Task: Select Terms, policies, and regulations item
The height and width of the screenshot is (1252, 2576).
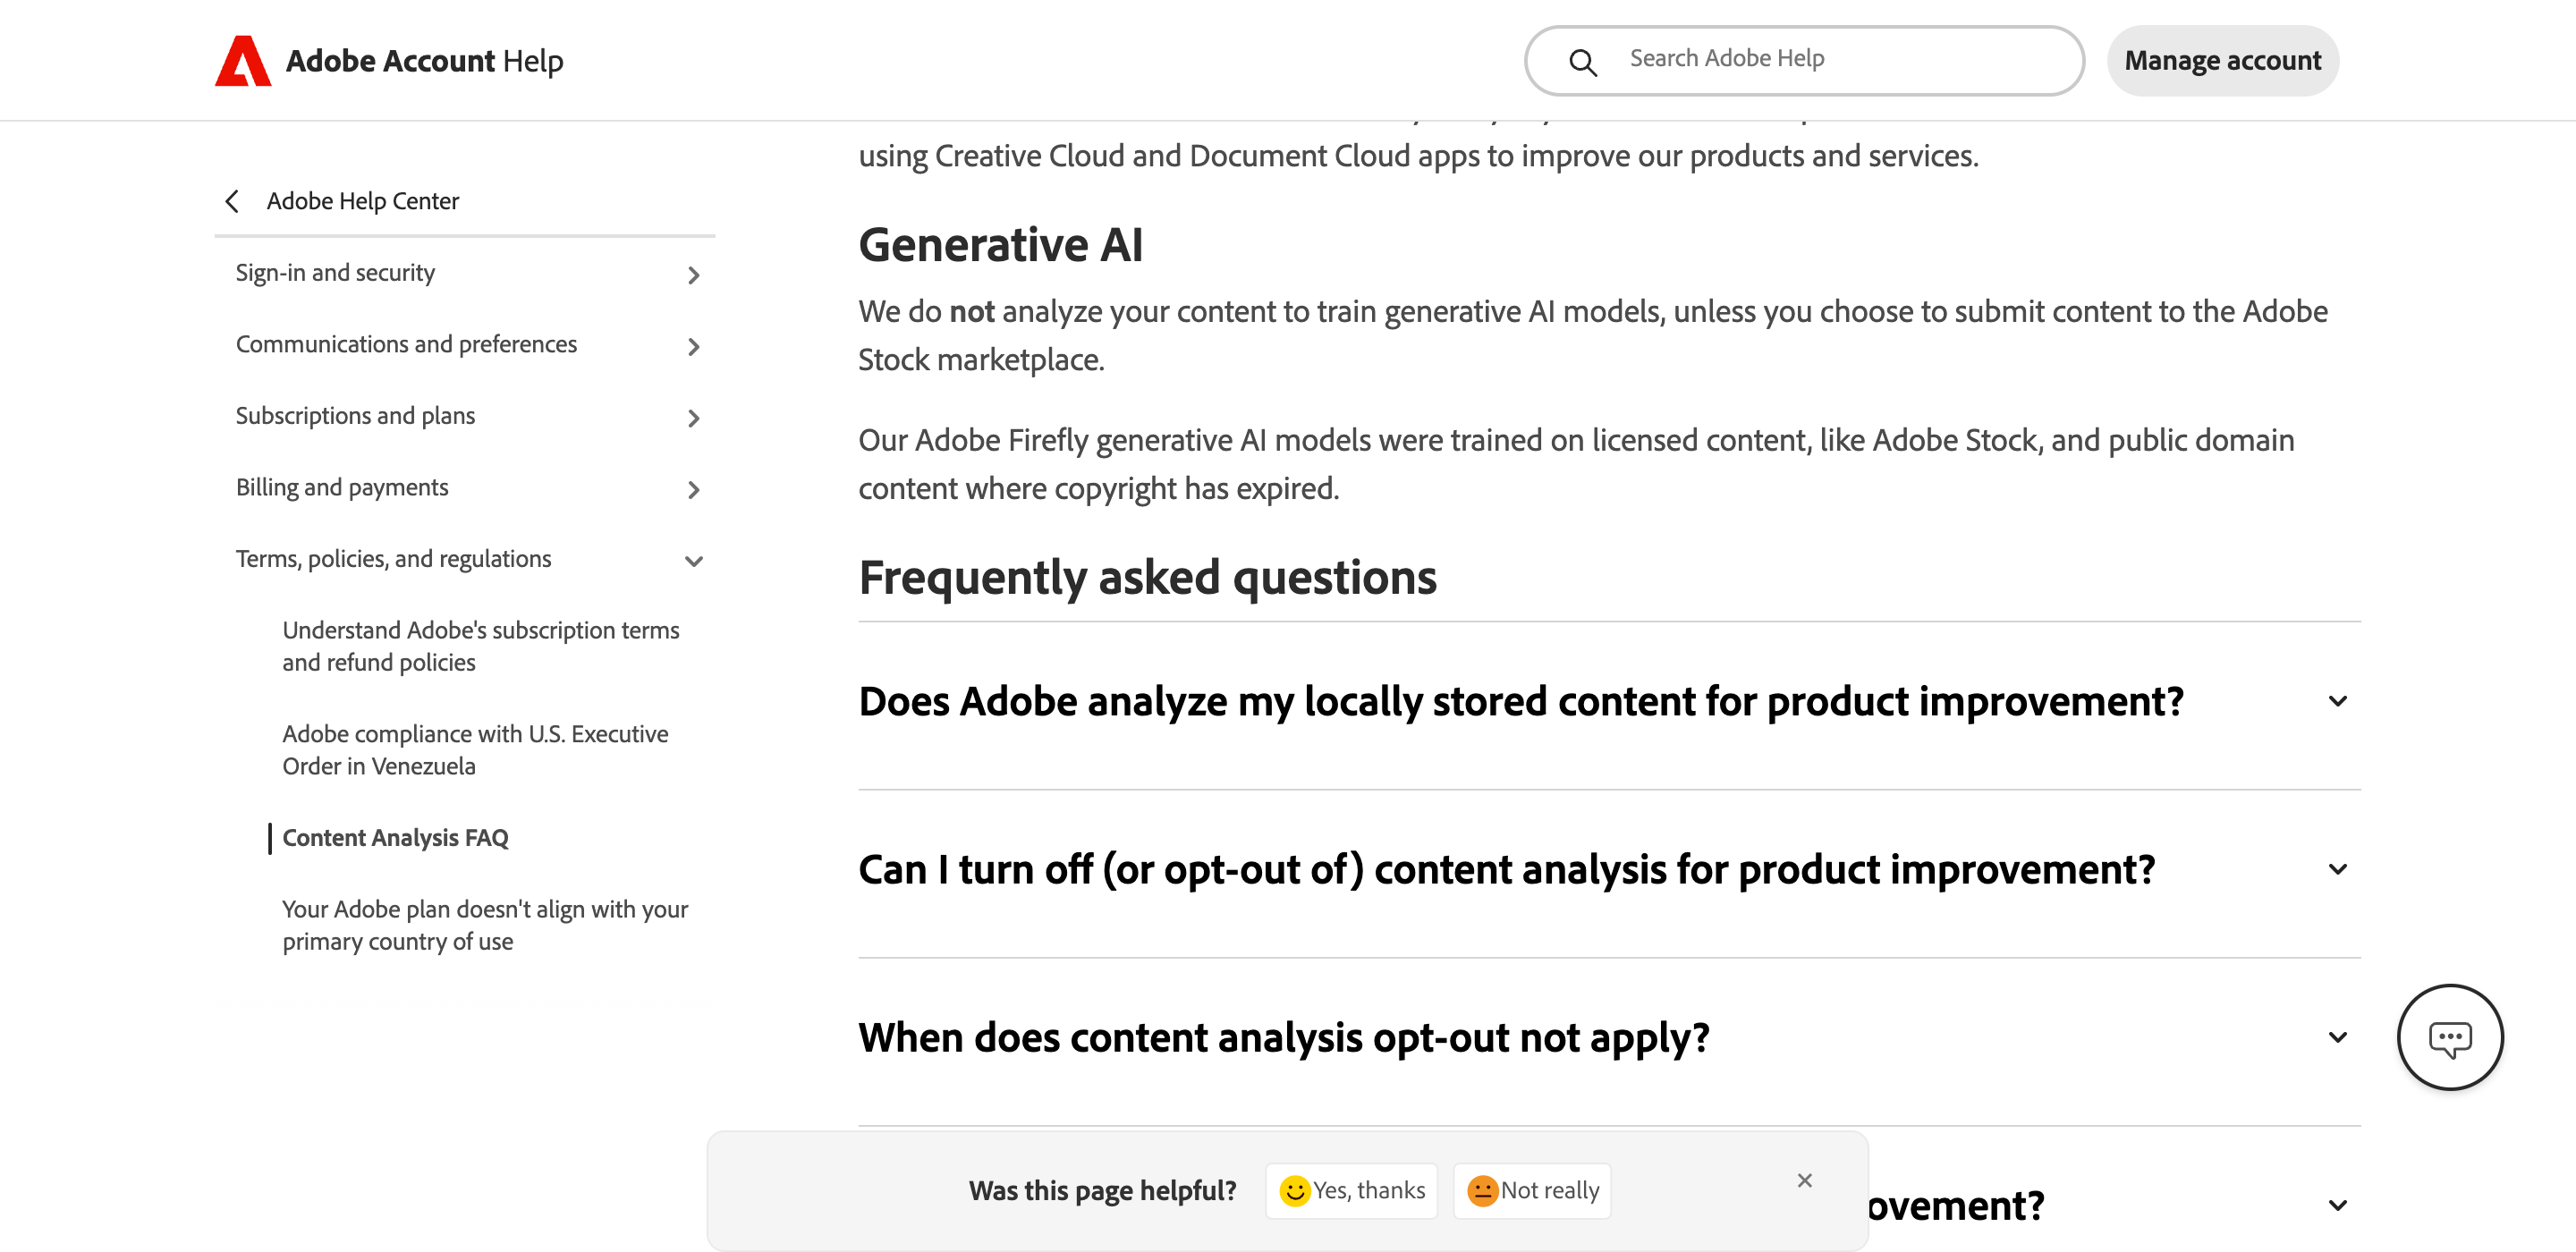Action: [393, 559]
